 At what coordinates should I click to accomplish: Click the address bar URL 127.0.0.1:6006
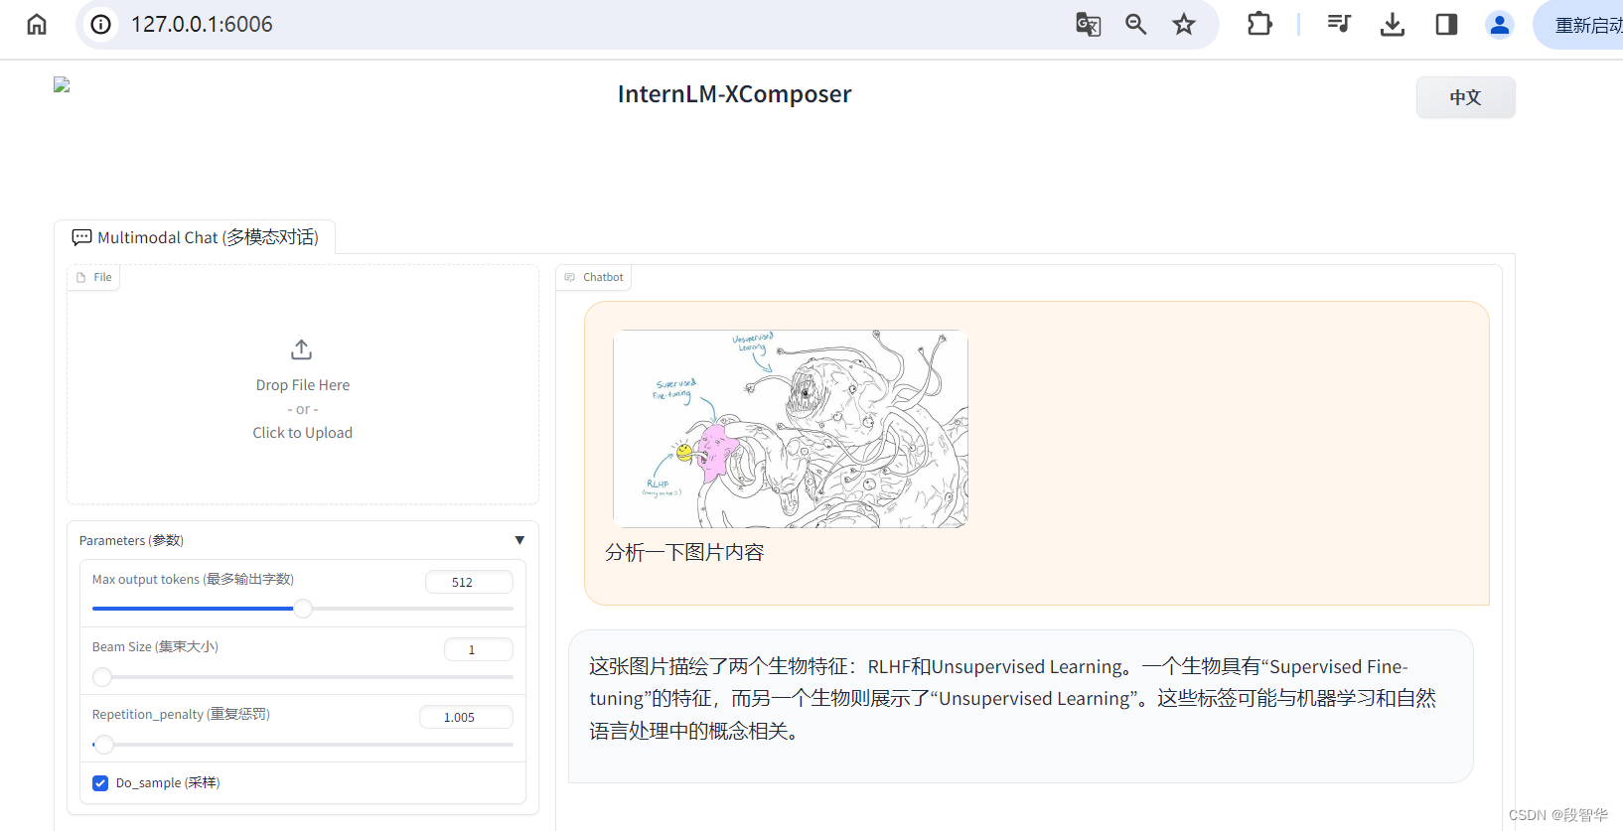pos(202,24)
